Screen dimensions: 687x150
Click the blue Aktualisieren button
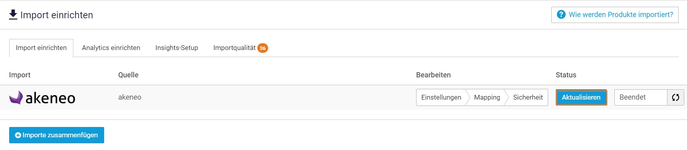point(581,97)
